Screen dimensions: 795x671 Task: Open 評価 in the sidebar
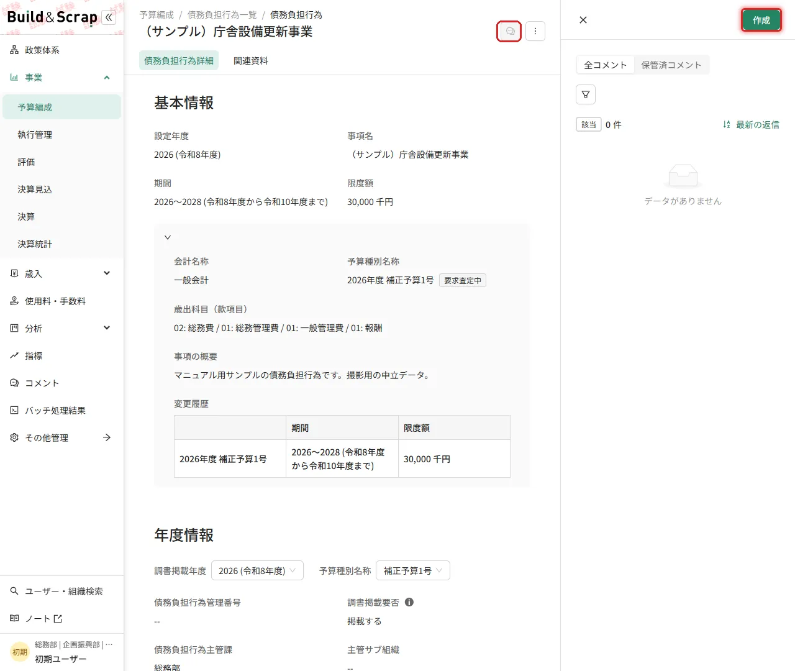[x=61, y=162]
